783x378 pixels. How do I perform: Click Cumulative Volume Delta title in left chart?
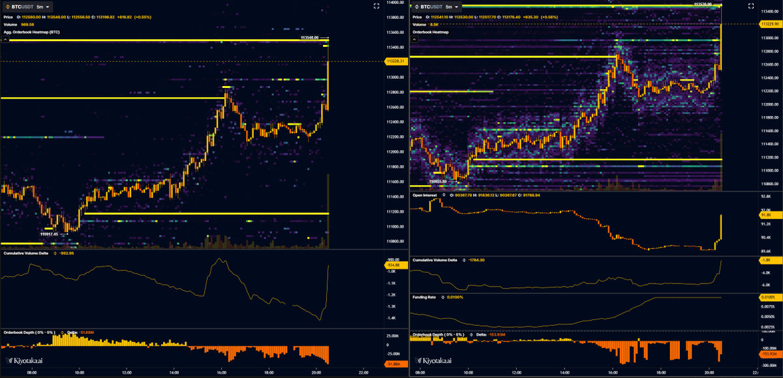pos(27,254)
